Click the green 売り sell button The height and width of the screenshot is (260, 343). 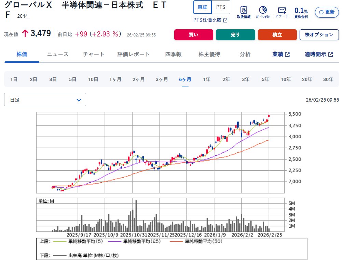coord(235,35)
